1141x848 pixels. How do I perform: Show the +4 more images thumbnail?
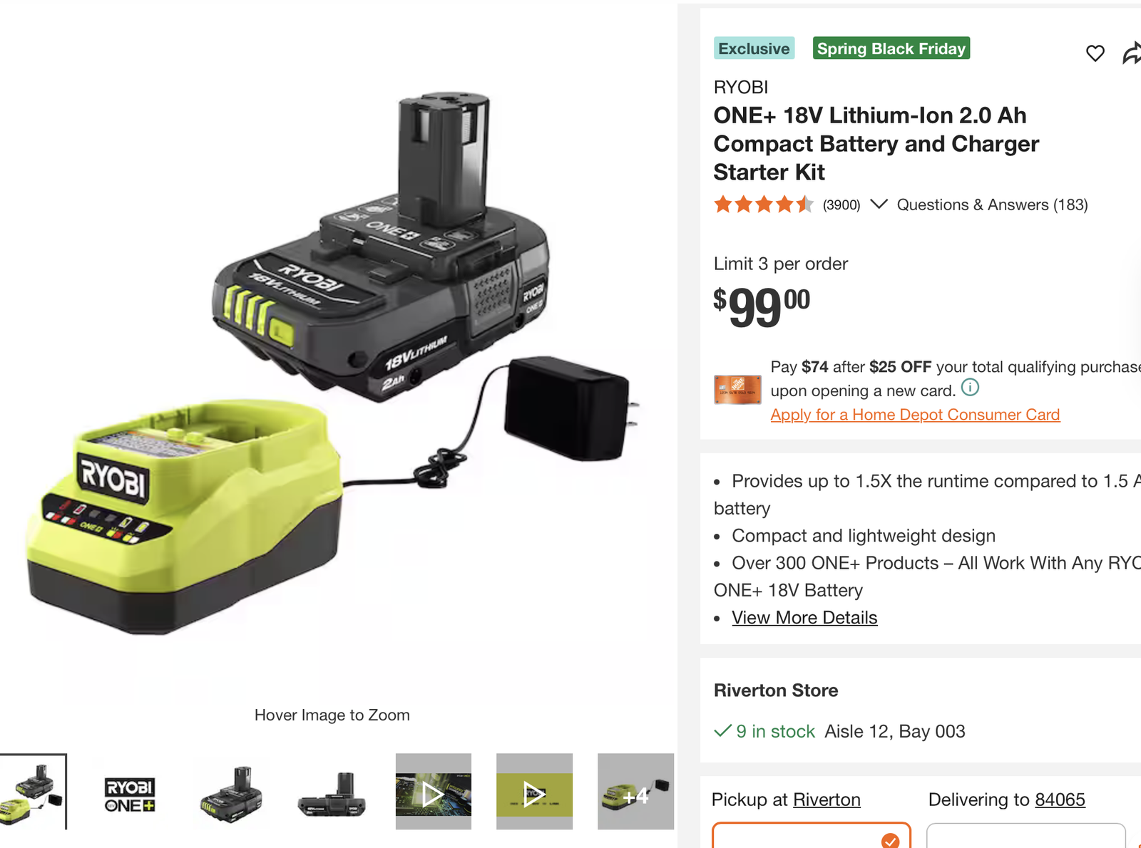(x=635, y=792)
